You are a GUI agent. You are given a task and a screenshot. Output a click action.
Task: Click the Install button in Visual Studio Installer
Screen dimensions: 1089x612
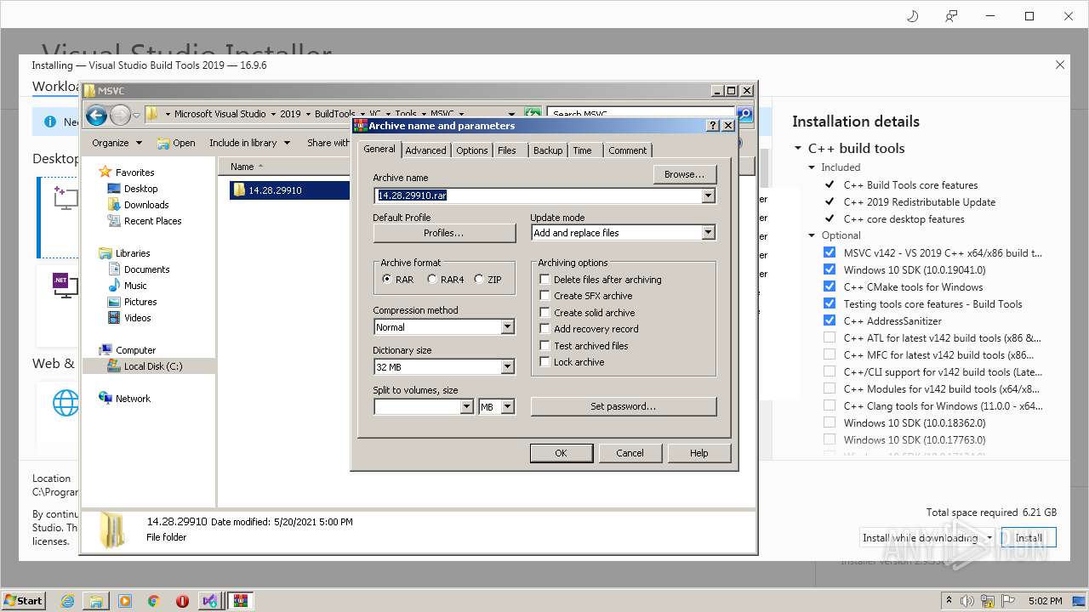(x=1029, y=538)
